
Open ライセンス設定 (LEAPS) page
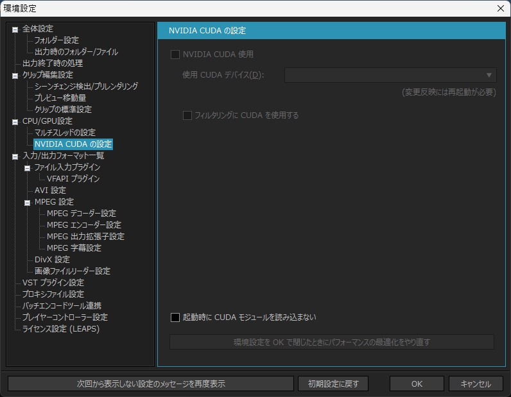click(61, 329)
